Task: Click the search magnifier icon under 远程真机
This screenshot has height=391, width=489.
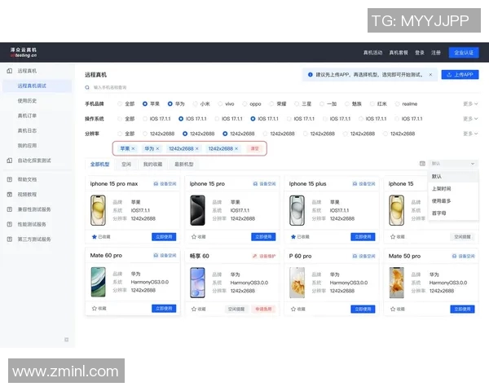Action: pyautogui.click(x=88, y=87)
